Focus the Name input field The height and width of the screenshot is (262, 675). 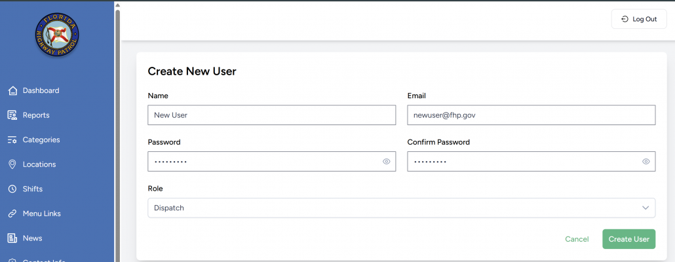point(271,115)
